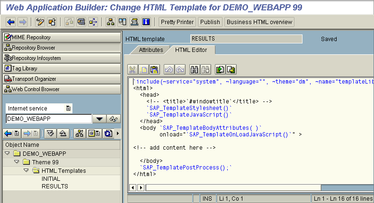Click the Undo arrow in editor toolbar
Viewport: 374px width, 203px height.
(169, 69)
